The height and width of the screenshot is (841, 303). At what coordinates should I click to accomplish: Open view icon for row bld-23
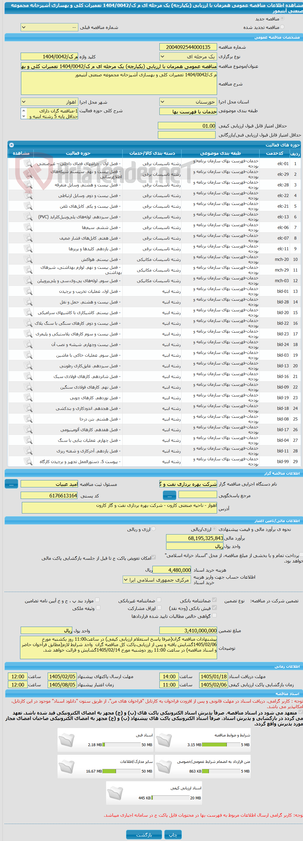click(28, 334)
